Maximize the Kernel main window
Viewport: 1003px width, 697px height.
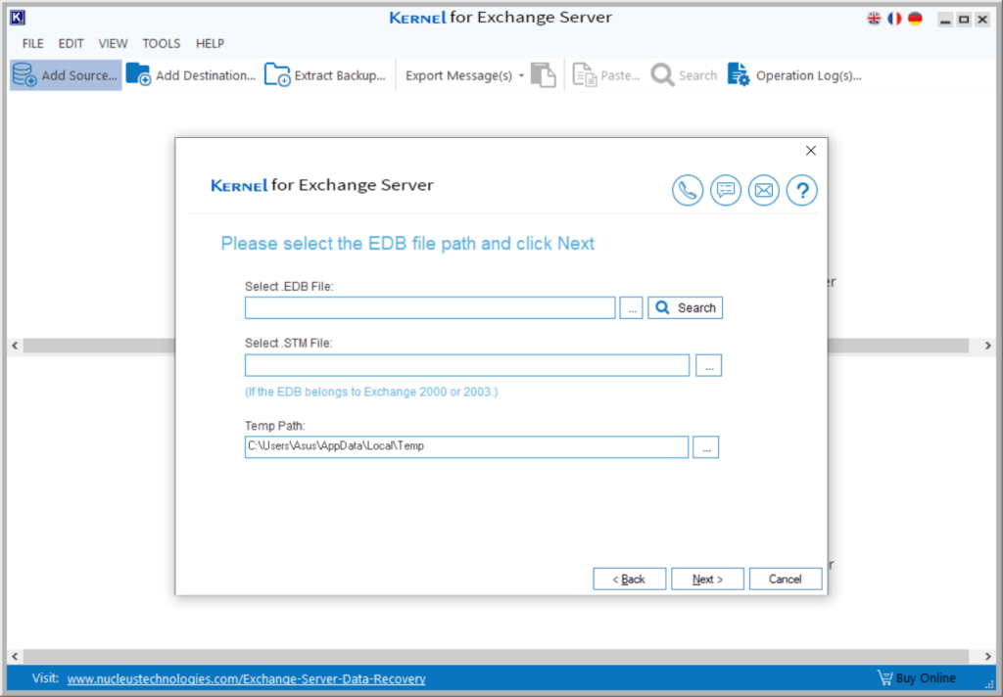point(964,20)
